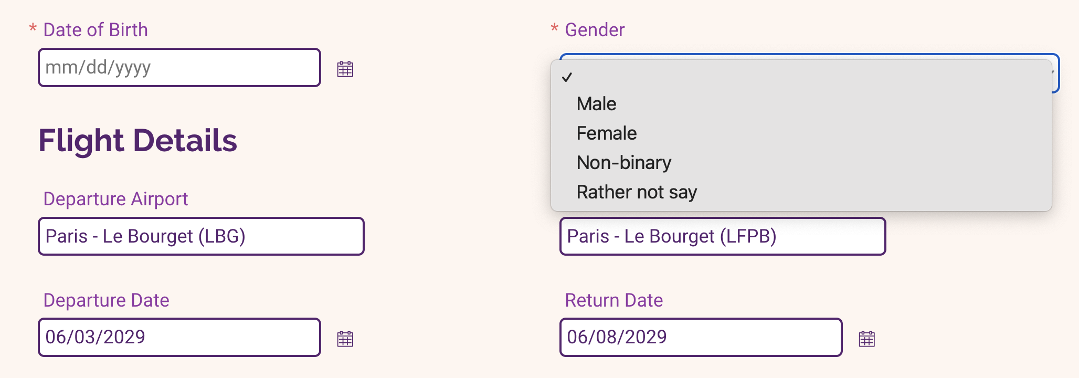Viewport: 1079px width, 378px height.
Task: Click the Gender dropdown arrow
Action: tap(1054, 73)
